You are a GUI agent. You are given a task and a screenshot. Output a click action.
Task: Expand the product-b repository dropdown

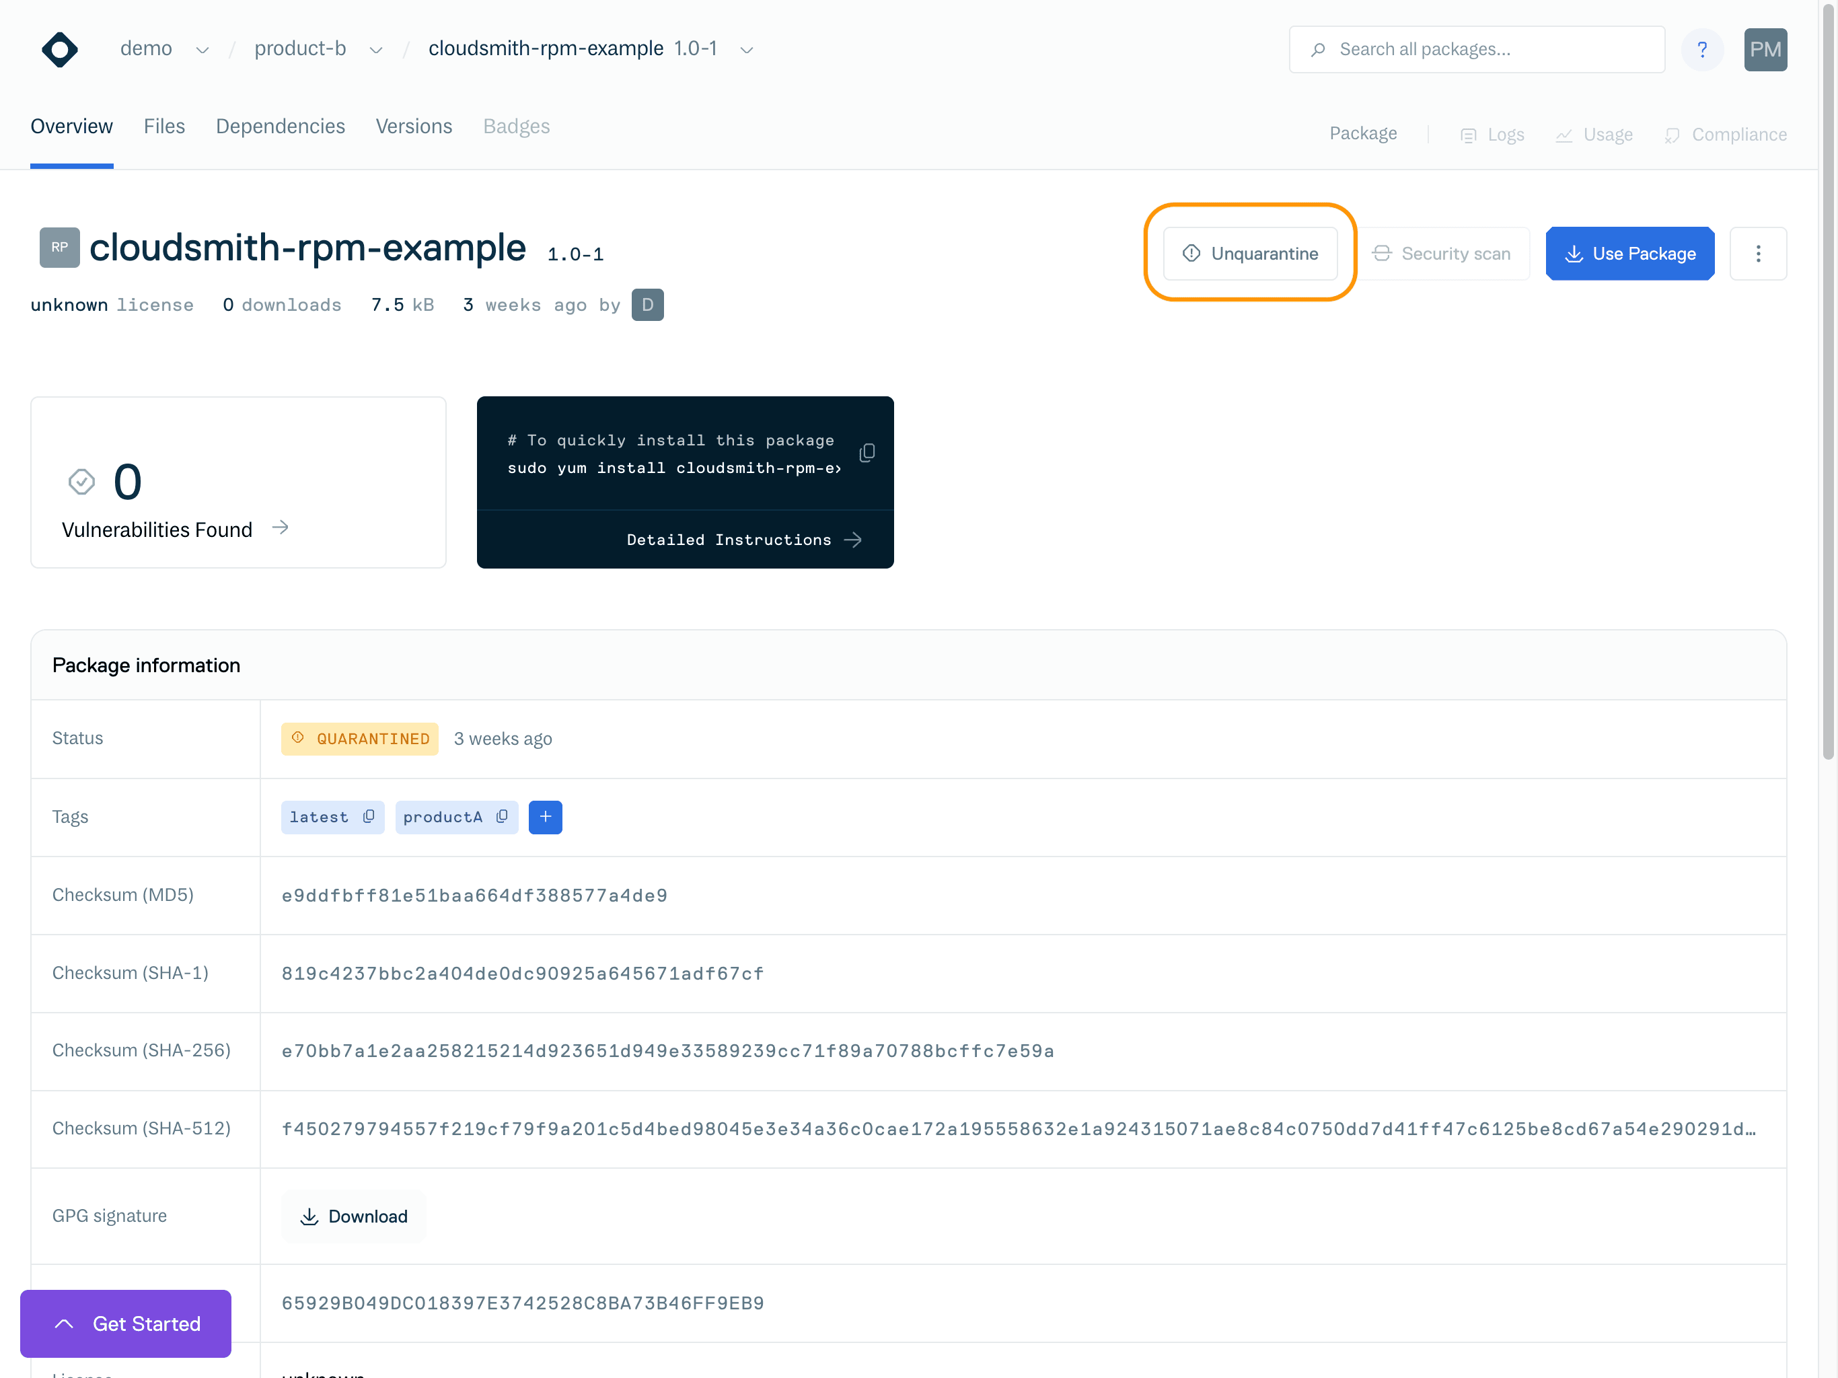click(x=375, y=50)
